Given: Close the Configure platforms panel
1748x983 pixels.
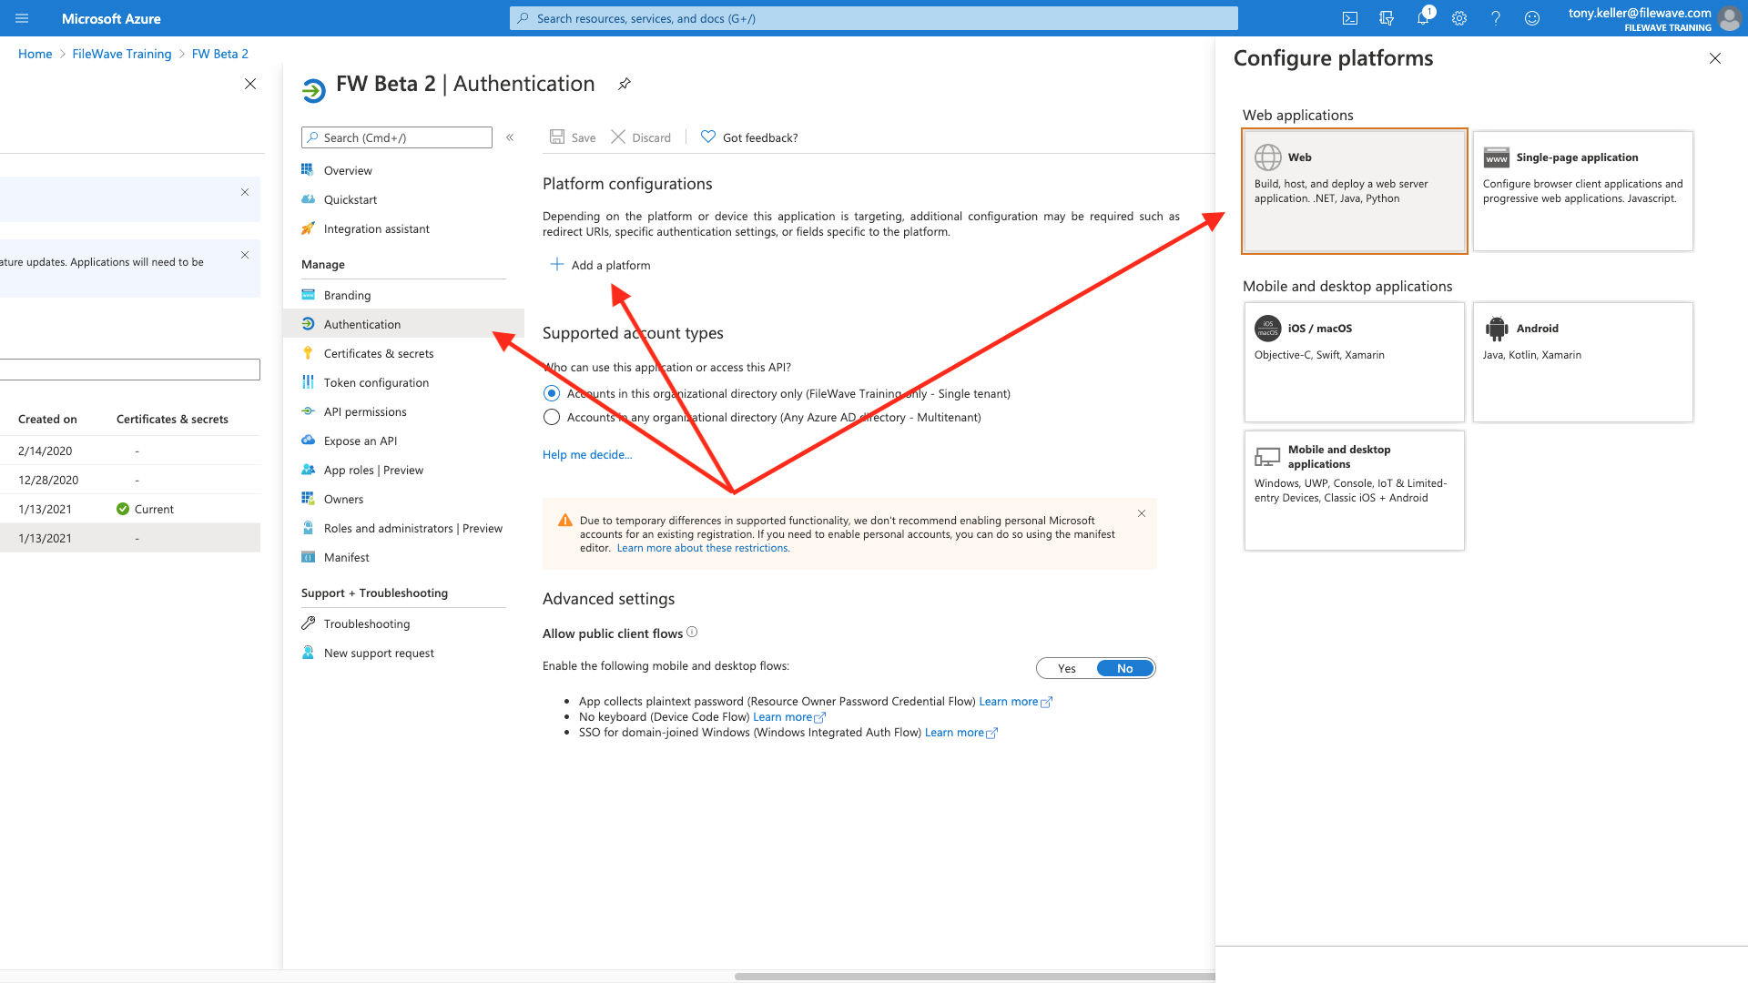Looking at the screenshot, I should 1715,58.
